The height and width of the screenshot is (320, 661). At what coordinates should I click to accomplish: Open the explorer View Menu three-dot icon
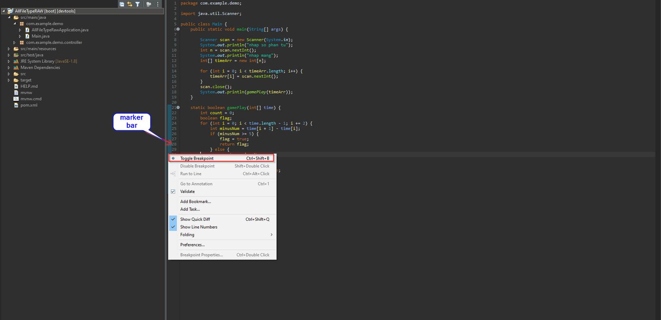click(157, 4)
